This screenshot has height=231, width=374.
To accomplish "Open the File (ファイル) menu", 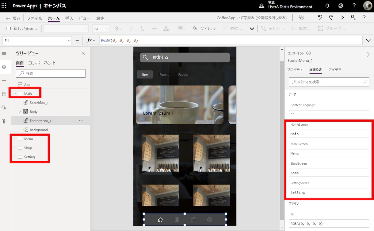I will (x=34, y=18).
